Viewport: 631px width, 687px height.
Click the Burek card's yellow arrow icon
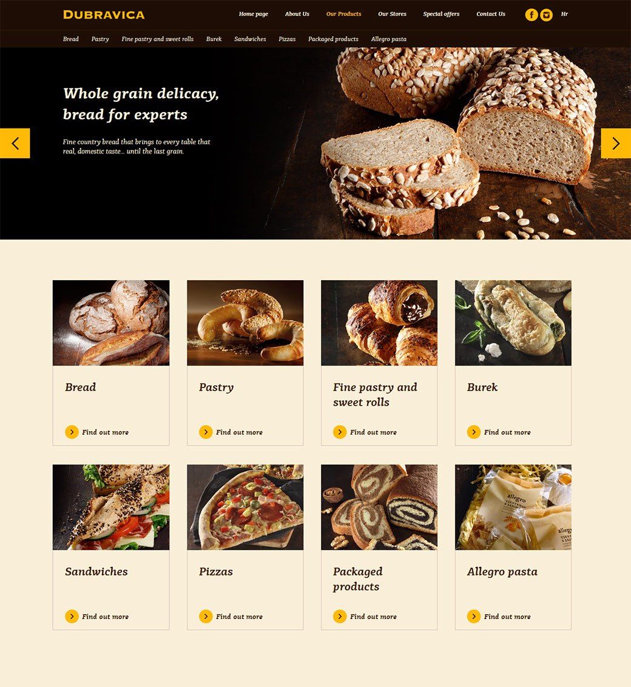coord(474,432)
